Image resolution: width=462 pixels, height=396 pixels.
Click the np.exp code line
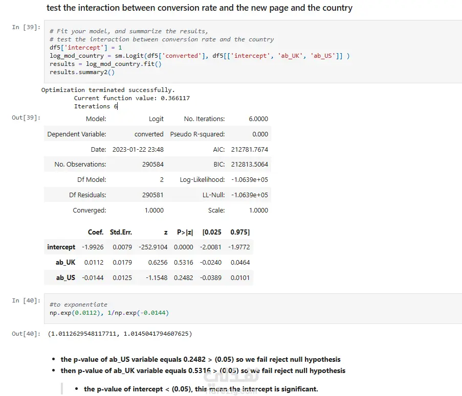(109, 313)
